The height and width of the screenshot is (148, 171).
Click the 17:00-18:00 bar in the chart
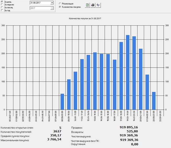(x=121, y=76)
